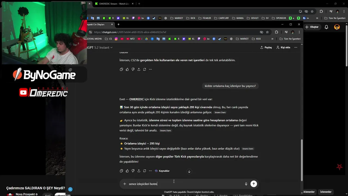
Task: Open Tüm Yer İşaretleri in ChatGPT window
Action: (290, 39)
